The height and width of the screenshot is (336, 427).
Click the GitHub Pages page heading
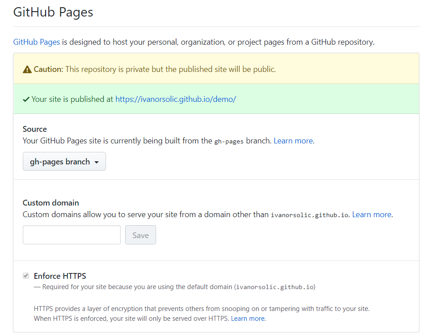pyautogui.click(x=53, y=12)
